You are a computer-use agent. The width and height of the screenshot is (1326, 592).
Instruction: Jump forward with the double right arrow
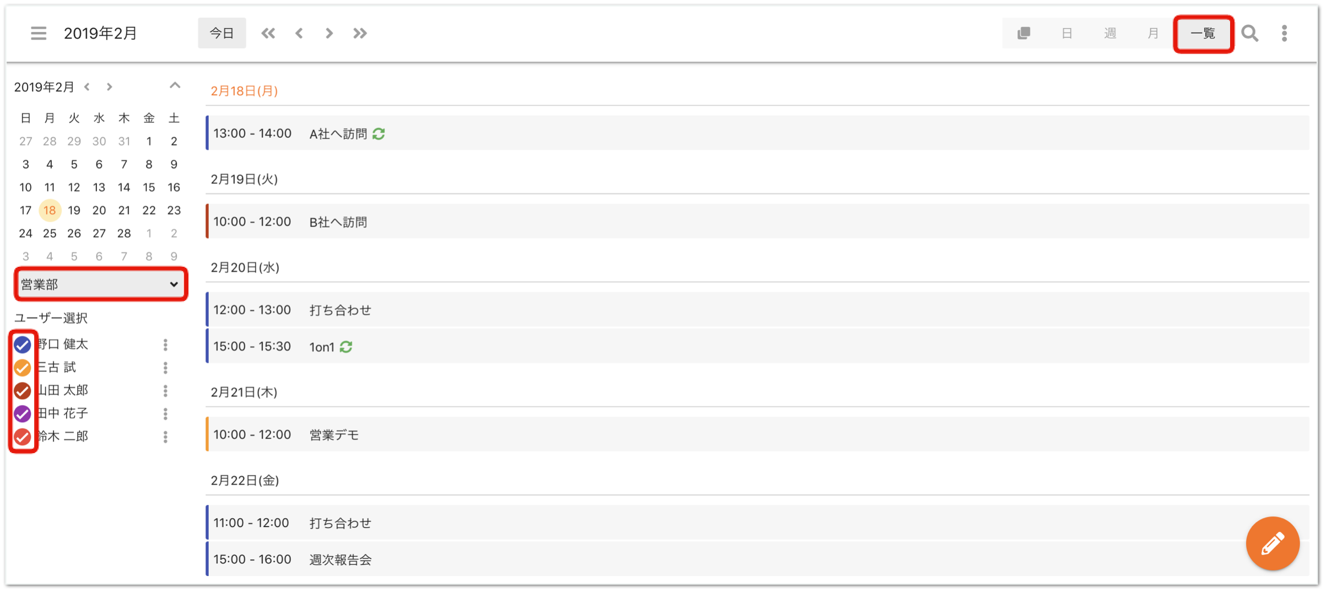click(x=360, y=34)
